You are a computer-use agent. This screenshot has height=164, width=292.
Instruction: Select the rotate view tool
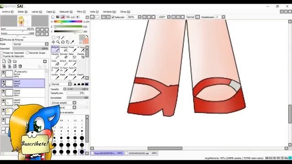coord(63,42)
